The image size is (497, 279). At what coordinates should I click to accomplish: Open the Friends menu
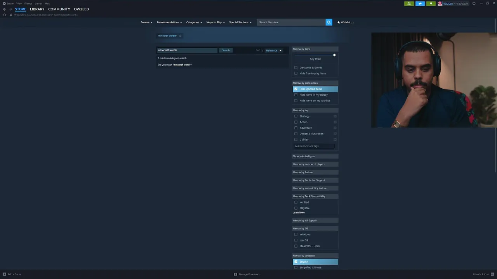point(28,3)
